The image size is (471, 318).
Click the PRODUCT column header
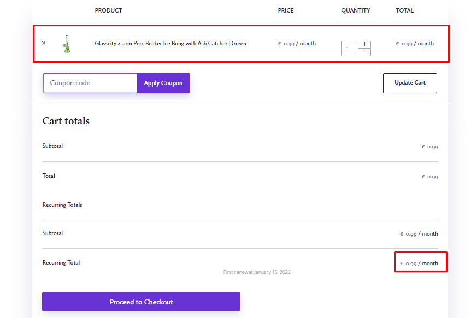tap(108, 10)
